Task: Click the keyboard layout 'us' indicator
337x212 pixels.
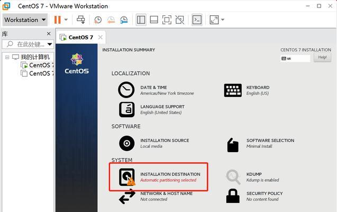Action: pyautogui.click(x=295, y=58)
